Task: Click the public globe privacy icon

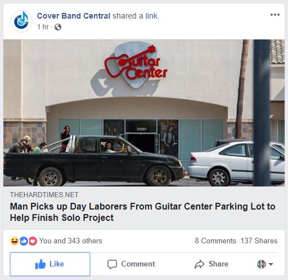Action: [58, 27]
